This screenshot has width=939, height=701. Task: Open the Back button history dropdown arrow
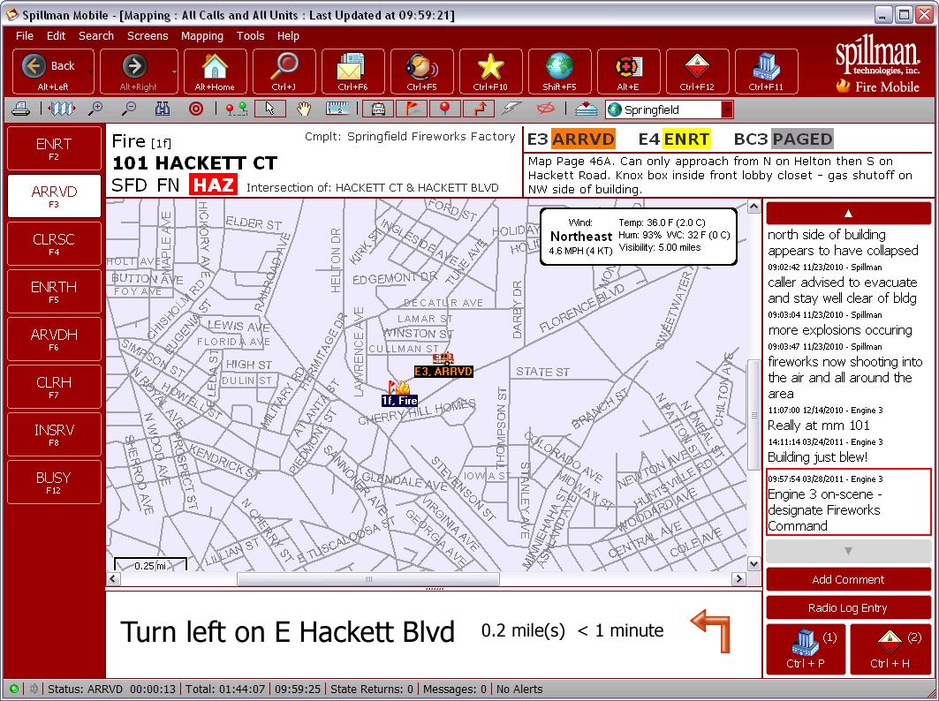click(x=90, y=72)
